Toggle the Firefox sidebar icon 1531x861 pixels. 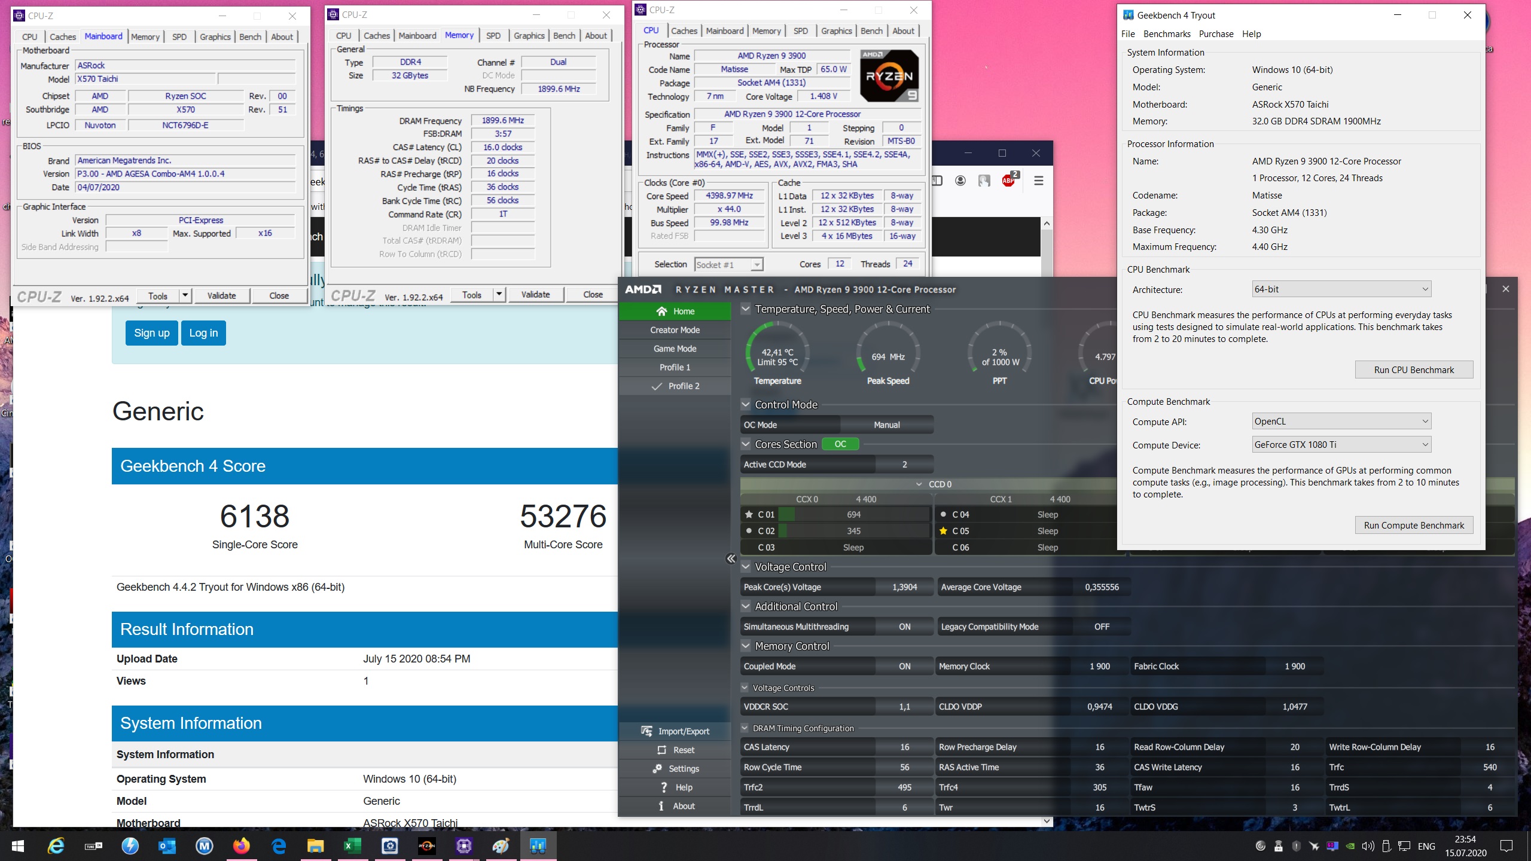tap(937, 181)
